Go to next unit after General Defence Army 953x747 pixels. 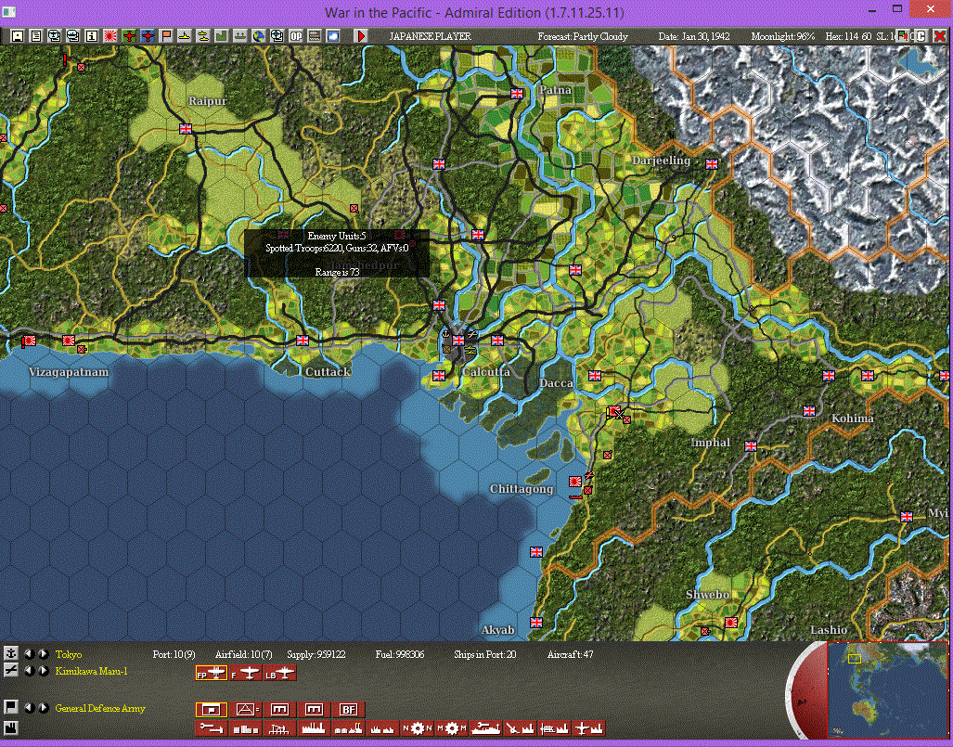44,707
